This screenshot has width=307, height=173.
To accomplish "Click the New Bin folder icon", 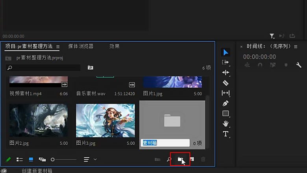I will pos(180,159).
